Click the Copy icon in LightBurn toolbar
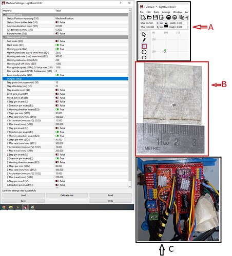Viewport: 232px width, 256px height. click(182, 17)
